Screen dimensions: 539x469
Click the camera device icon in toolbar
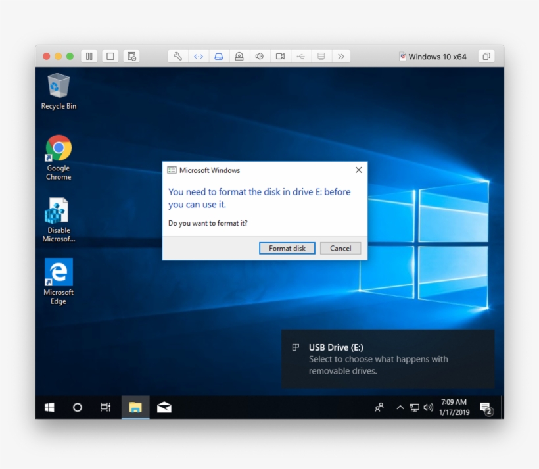pos(239,56)
